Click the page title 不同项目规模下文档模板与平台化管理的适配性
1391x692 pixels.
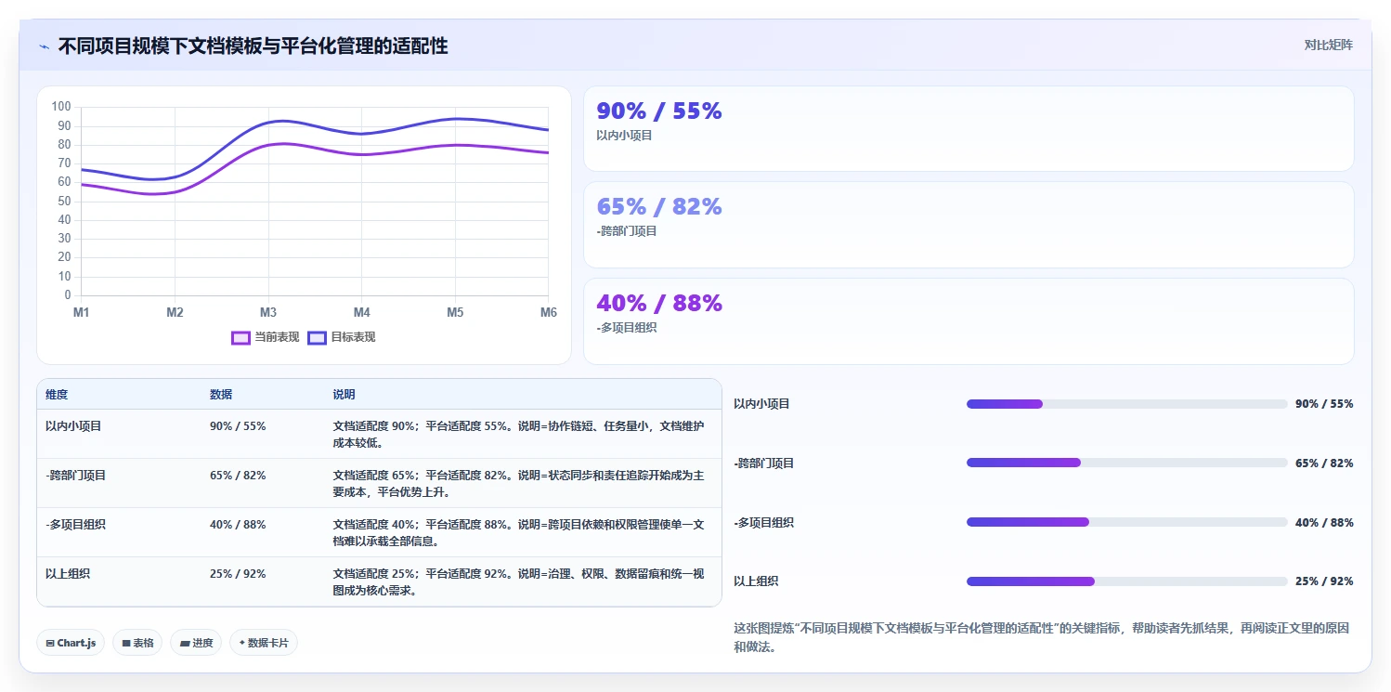(x=253, y=46)
